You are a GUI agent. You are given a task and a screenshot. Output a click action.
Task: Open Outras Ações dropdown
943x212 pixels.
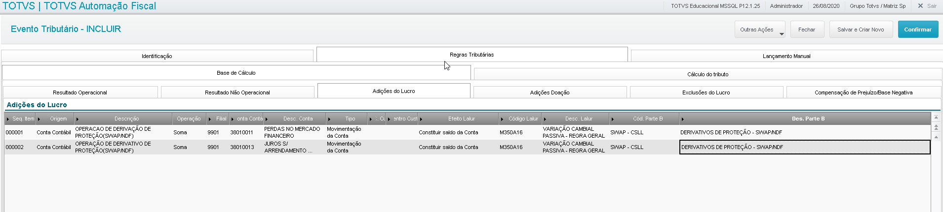(760, 30)
